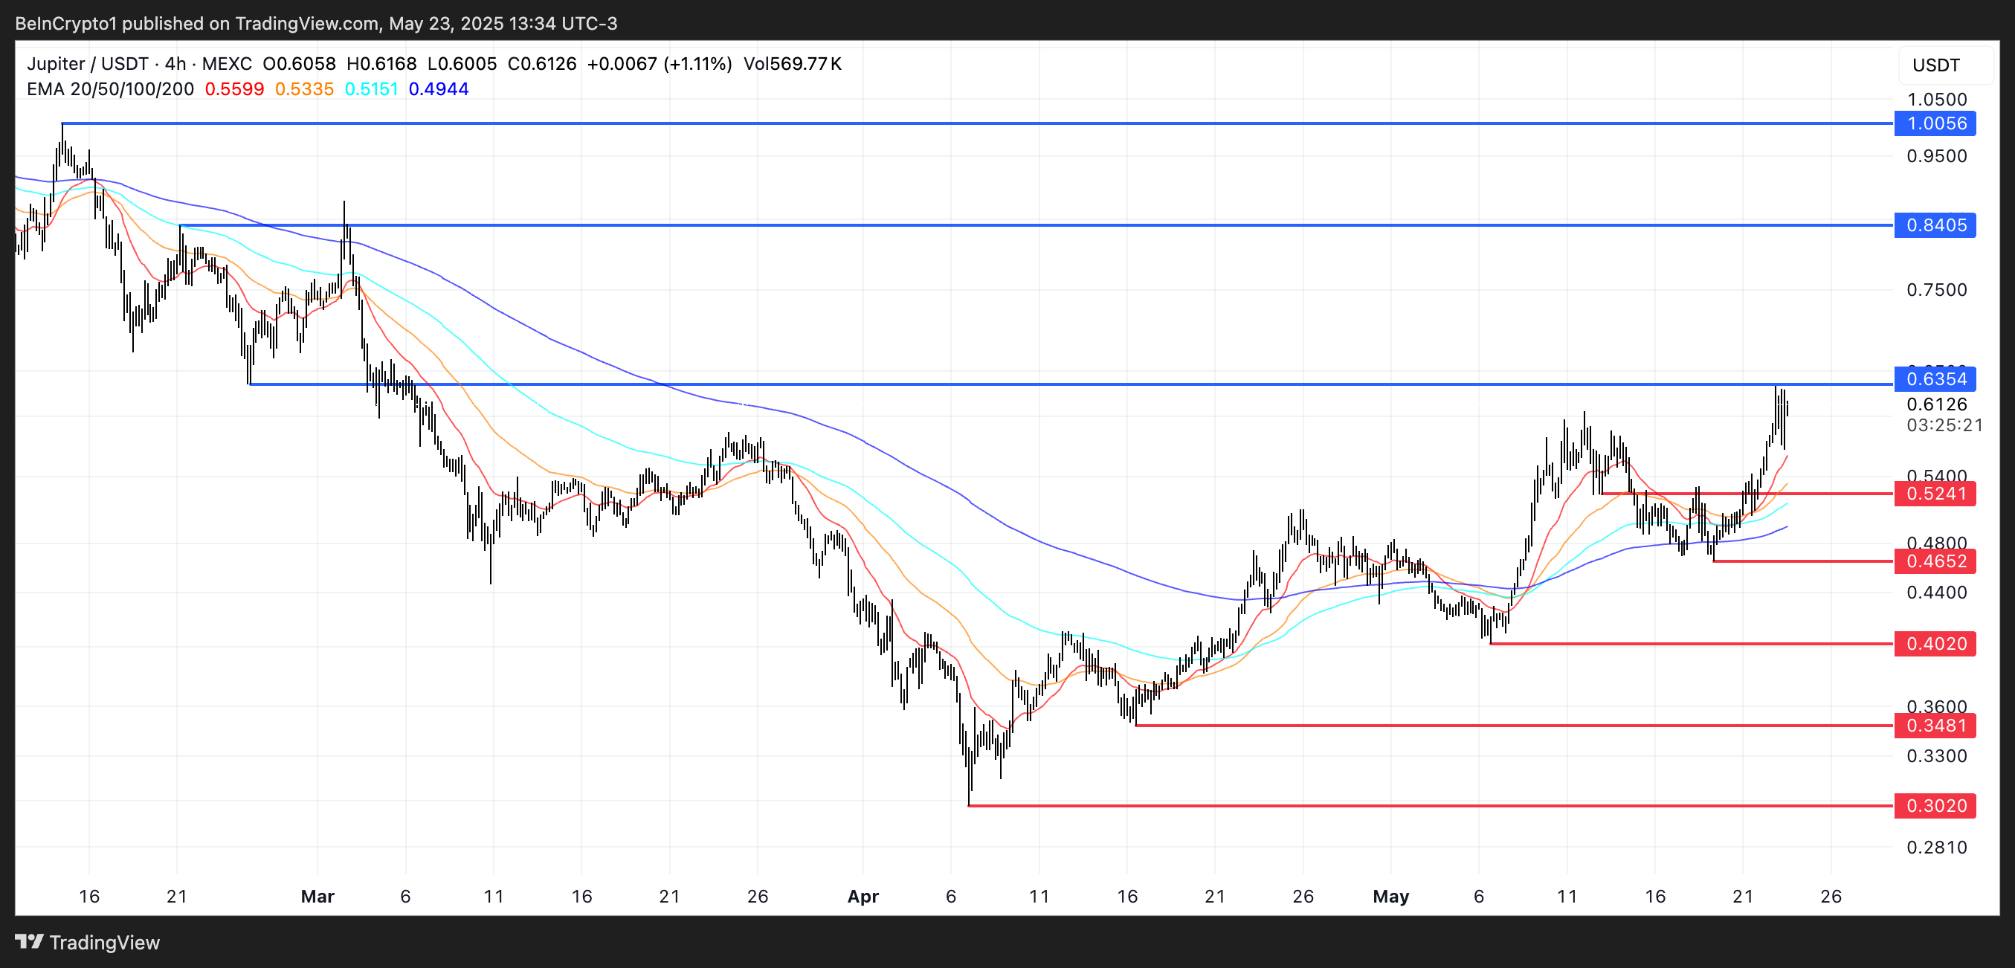Select the red EMA value 0.5599
The width and height of the screenshot is (2015, 968).
(x=234, y=89)
